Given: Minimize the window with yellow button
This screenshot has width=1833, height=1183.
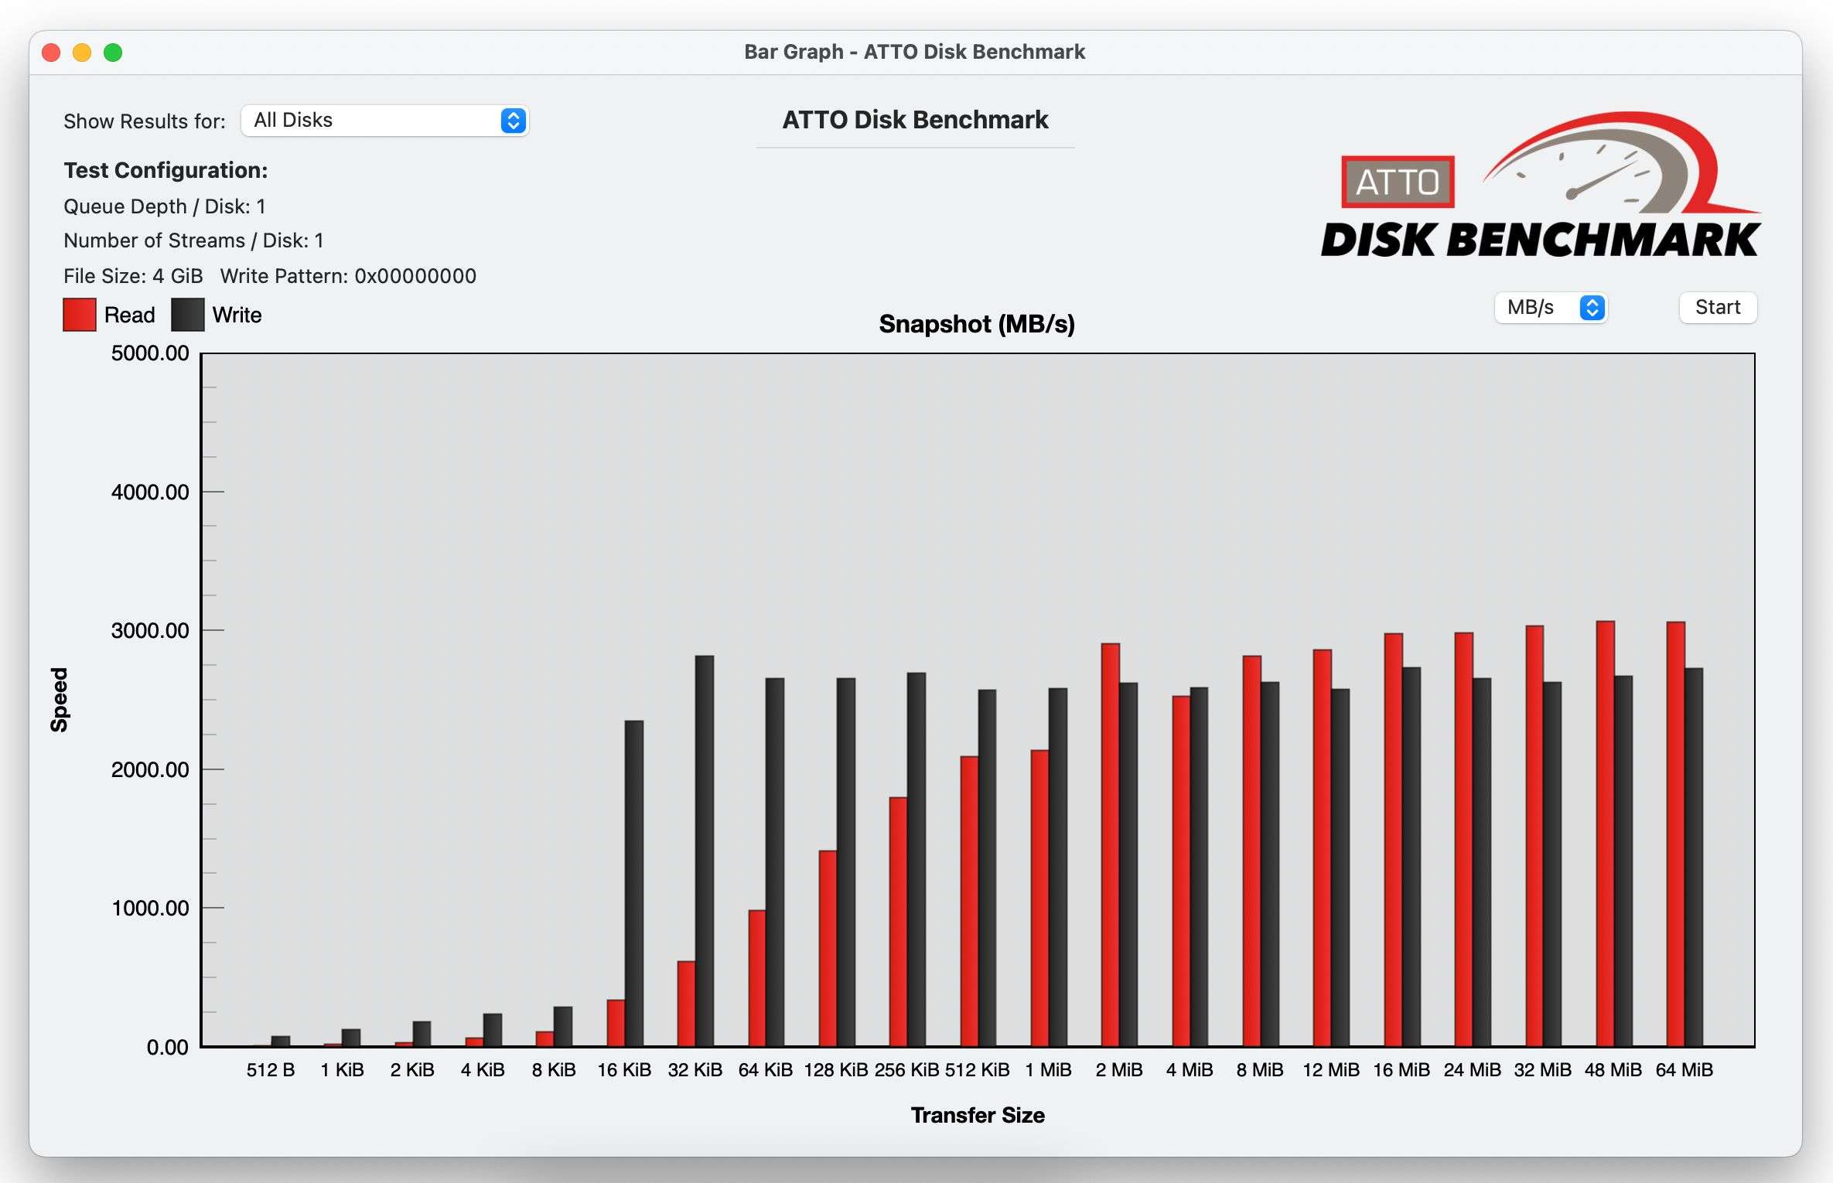Looking at the screenshot, I should coord(82,53).
